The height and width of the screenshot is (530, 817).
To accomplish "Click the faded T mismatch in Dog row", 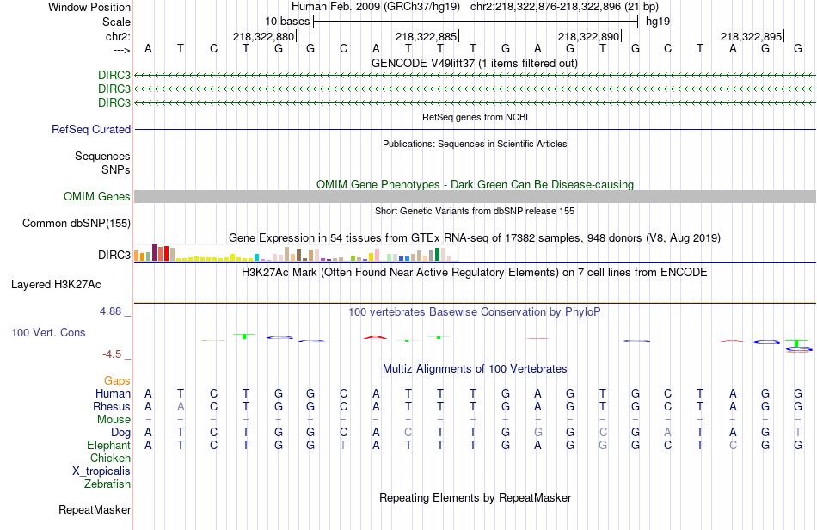I will coord(798,433).
